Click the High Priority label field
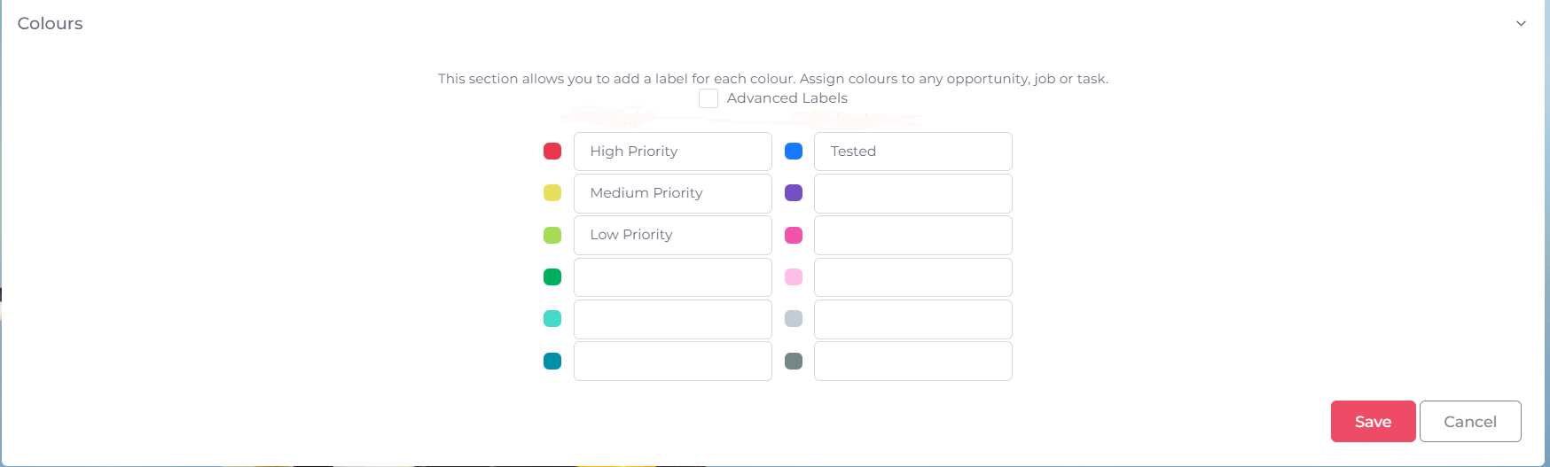Image resolution: width=1550 pixels, height=467 pixels. 672,152
